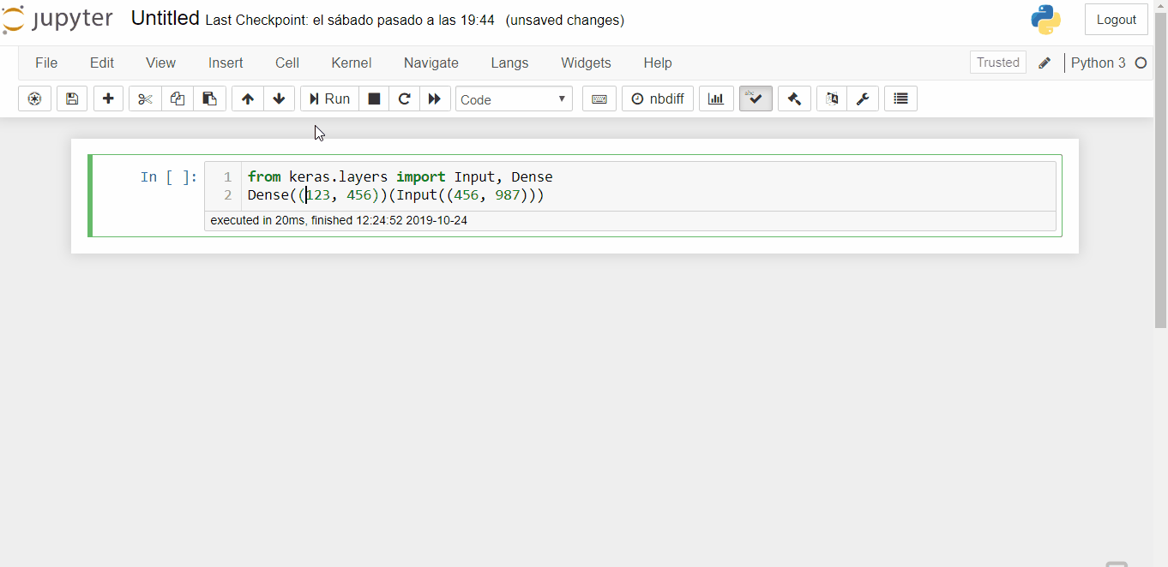Toggle the table of contents list icon
This screenshot has height=567, width=1168.
pos(900,98)
